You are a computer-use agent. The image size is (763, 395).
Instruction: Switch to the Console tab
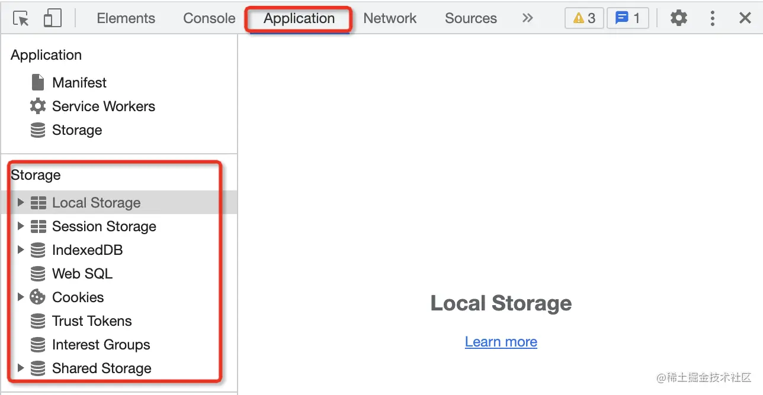[x=209, y=18]
